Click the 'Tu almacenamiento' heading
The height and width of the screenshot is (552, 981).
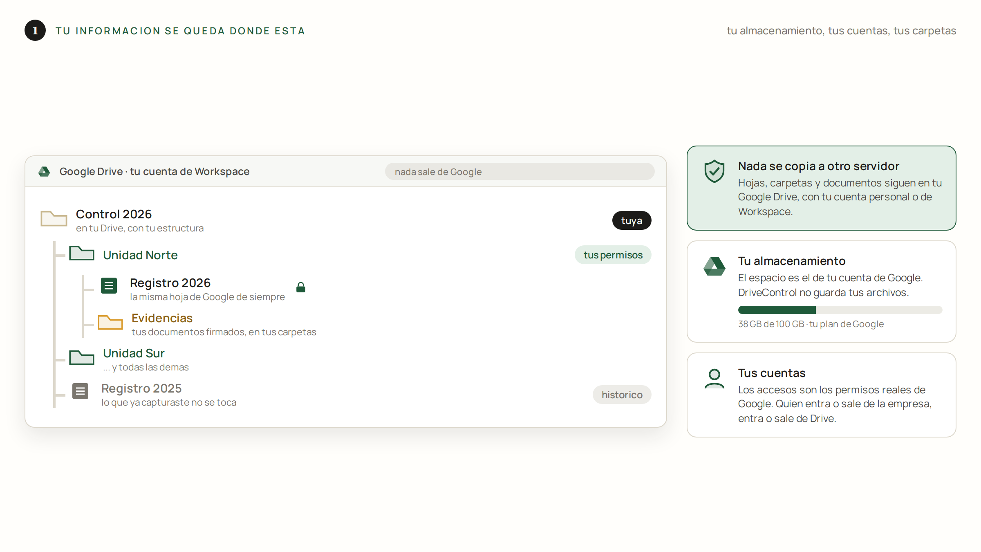point(792,261)
